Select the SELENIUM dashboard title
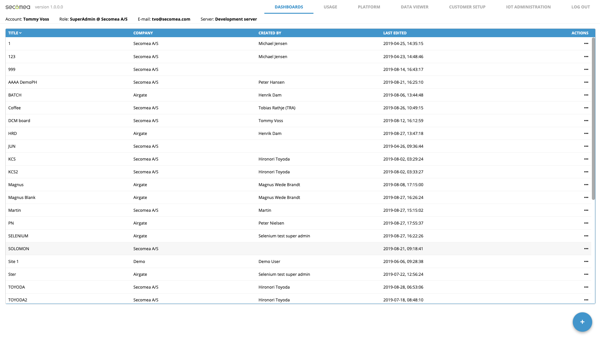The width and height of the screenshot is (600, 337). click(x=18, y=236)
